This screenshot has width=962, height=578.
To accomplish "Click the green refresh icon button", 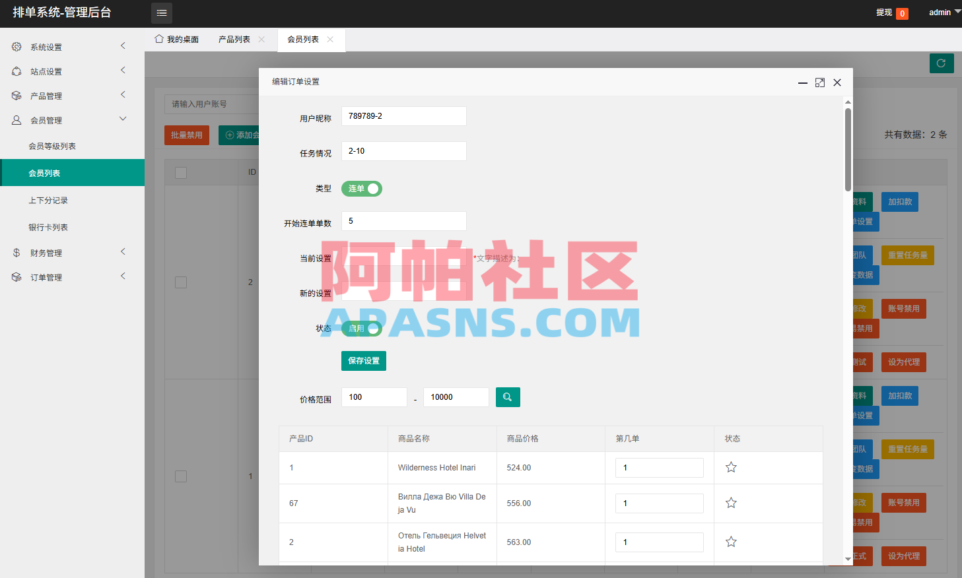I will click(942, 63).
